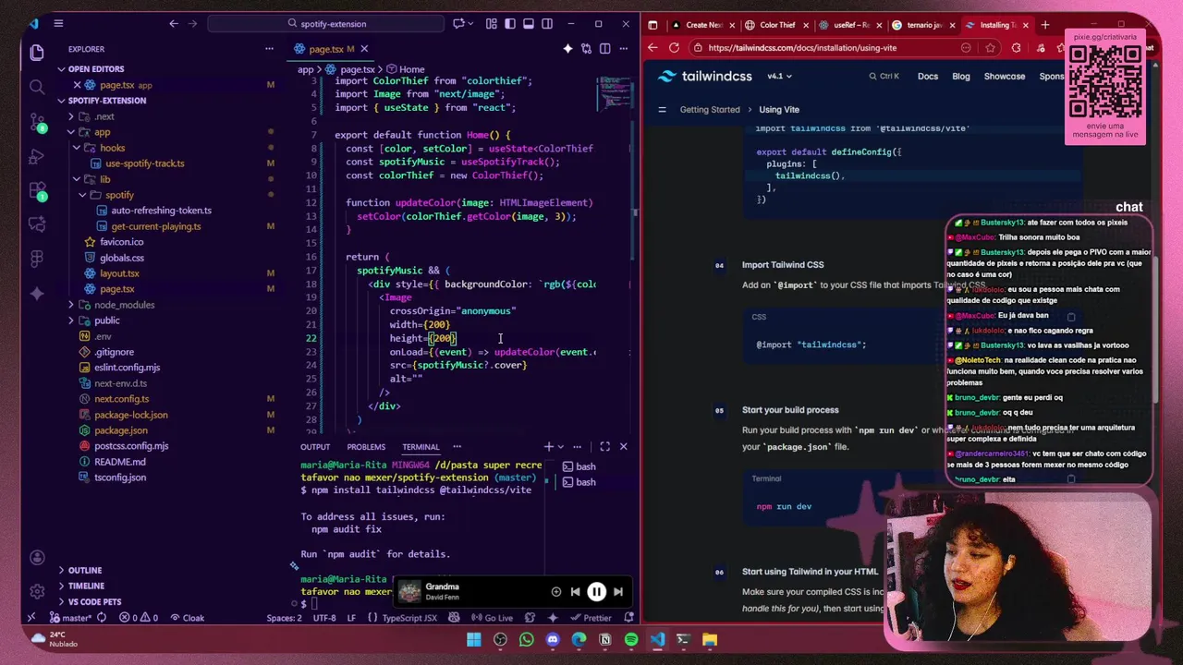The width and height of the screenshot is (1183, 665).
Task: Click Go Live in the status bar
Action: (x=492, y=618)
